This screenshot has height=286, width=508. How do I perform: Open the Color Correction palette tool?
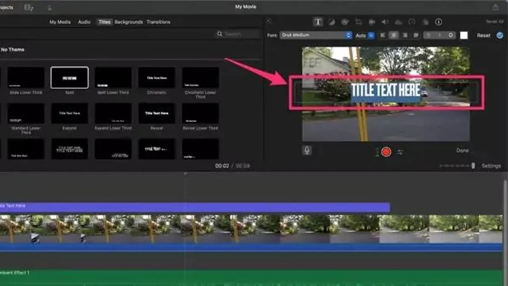pos(345,22)
